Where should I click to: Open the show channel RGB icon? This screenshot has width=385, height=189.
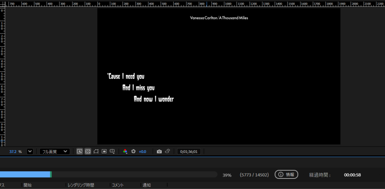point(125,151)
